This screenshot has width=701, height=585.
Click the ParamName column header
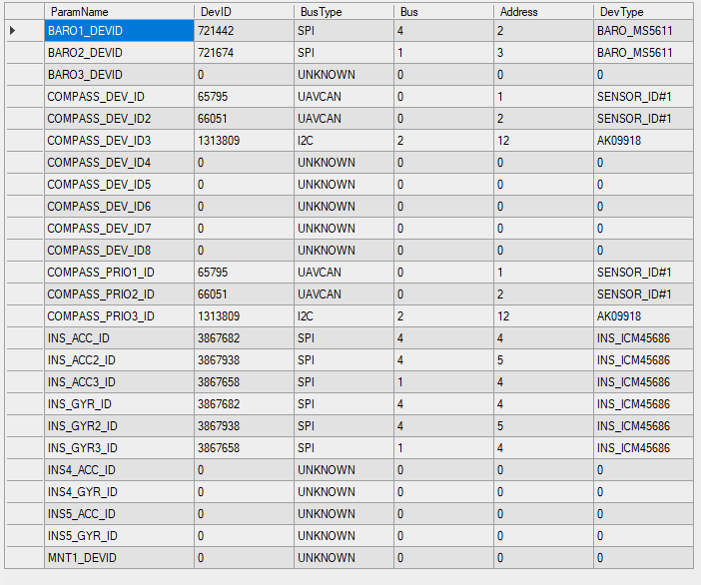point(118,12)
